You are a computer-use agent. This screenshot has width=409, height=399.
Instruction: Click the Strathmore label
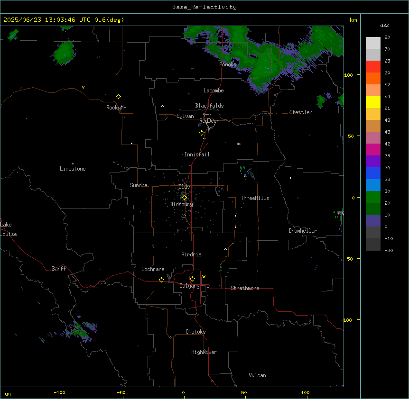coord(245,288)
